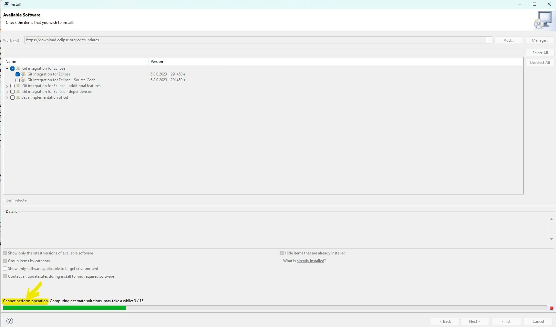Click 'Computing alternate solutions' status message
The image size is (556, 327).
pyautogui.click(x=97, y=301)
